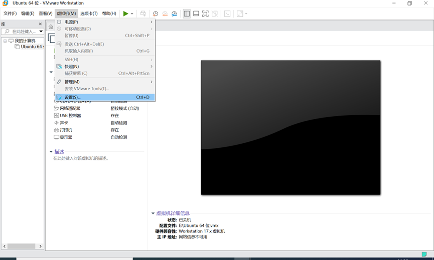Toggle the thumbnail bar view icon
Image resolution: width=434 pixels, height=260 pixels.
point(196,14)
